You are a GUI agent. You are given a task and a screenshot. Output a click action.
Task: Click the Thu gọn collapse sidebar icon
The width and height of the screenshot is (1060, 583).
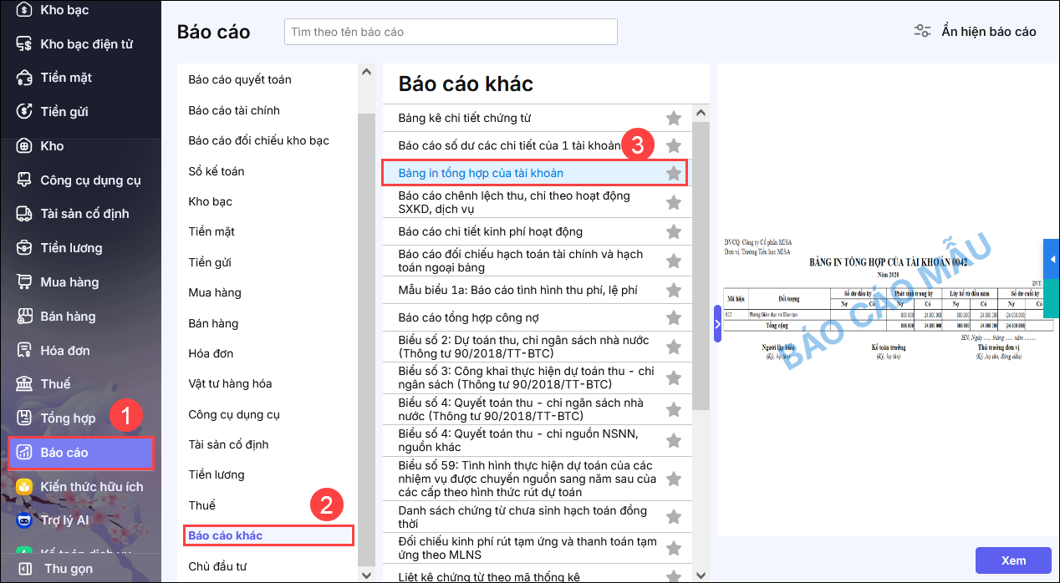[x=25, y=570]
